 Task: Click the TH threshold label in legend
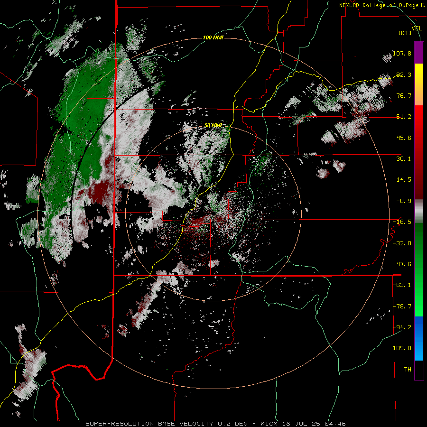(408, 369)
